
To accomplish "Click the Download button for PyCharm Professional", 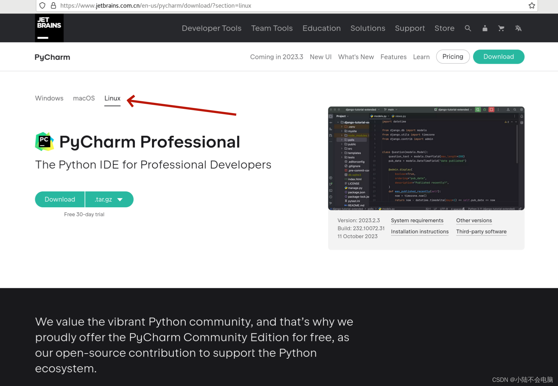I will click(60, 199).
